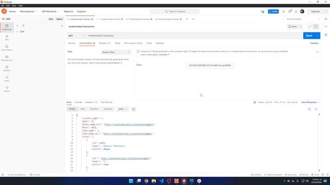Open the History sidebar panel
The height and width of the screenshot is (185, 330).
pos(7,89)
